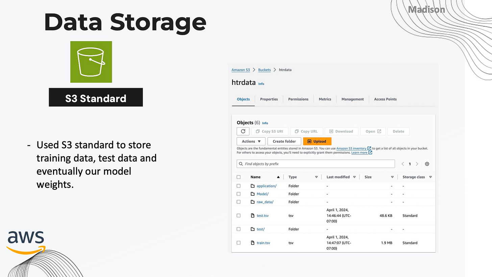The height and width of the screenshot is (277, 492).
Task: Follow the Amazon S3 breadcrumb link
Action: point(241,70)
